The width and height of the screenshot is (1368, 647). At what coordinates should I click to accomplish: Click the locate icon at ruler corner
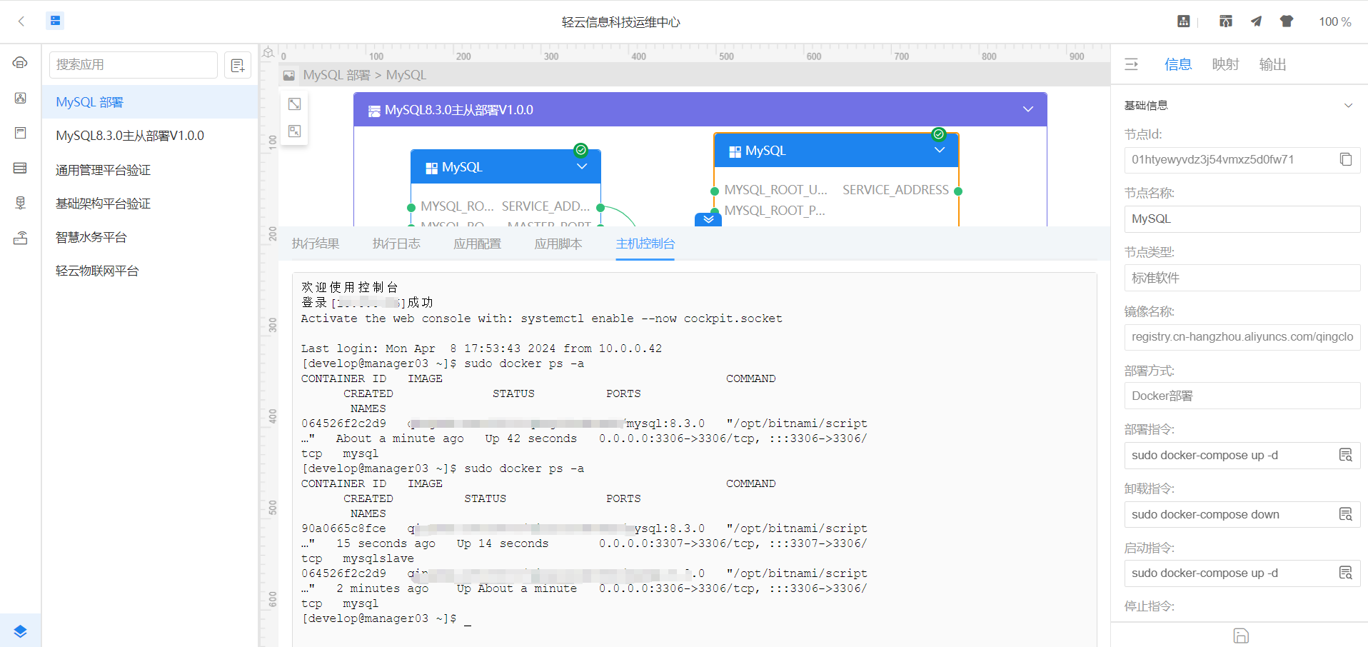[x=268, y=53]
